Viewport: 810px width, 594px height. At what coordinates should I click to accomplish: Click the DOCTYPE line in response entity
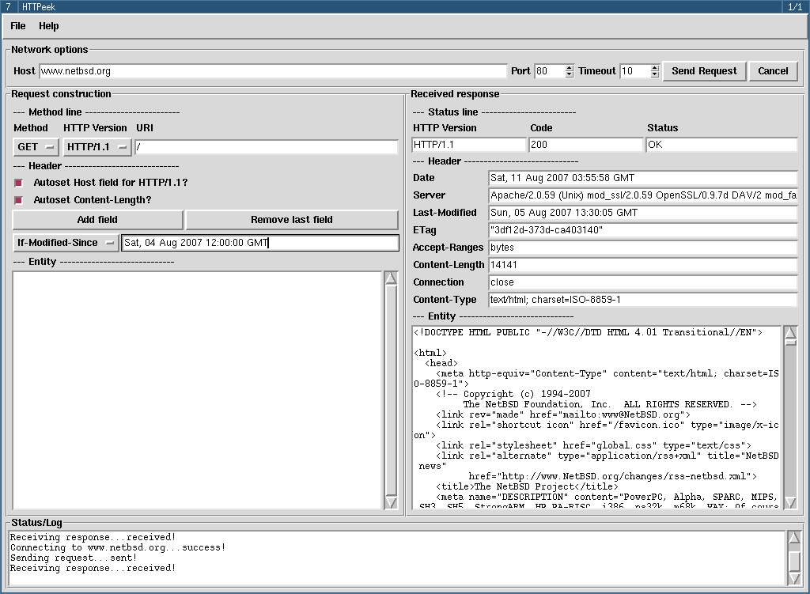click(x=588, y=333)
